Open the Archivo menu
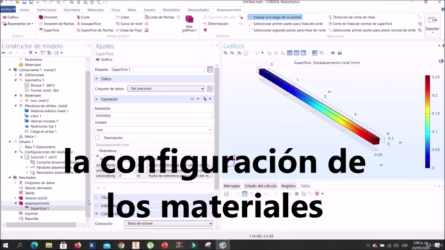The image size is (445, 250). [8, 9]
